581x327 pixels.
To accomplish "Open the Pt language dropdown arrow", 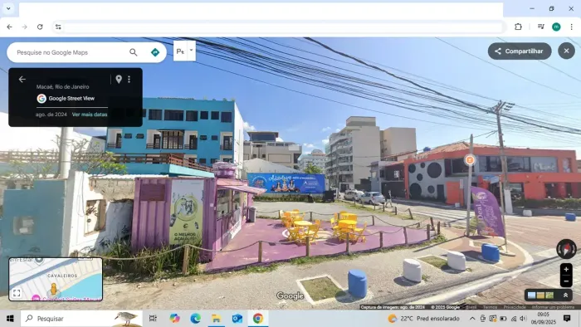I will tap(192, 51).
